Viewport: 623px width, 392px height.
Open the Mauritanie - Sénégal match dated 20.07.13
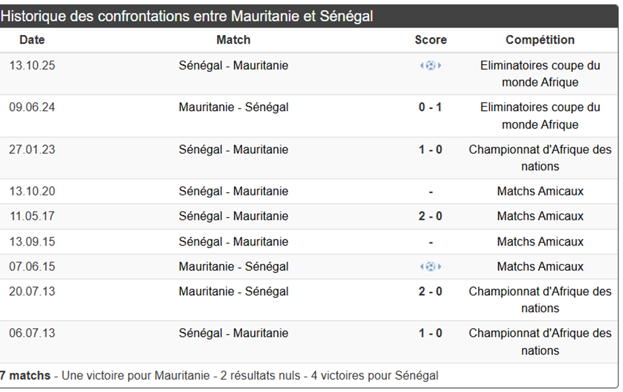[233, 291]
